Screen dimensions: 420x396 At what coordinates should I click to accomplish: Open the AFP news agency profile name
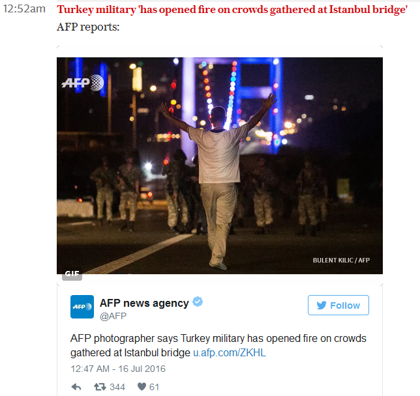pos(144,303)
